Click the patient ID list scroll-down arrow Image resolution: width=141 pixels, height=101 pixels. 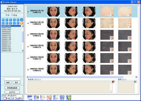[23, 50]
